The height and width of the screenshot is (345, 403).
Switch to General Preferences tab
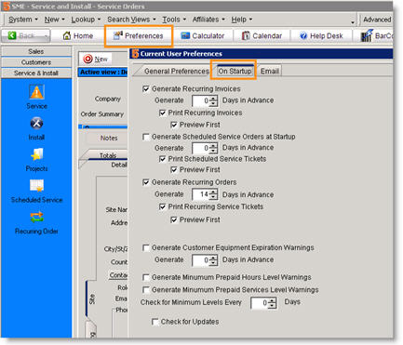pos(176,72)
